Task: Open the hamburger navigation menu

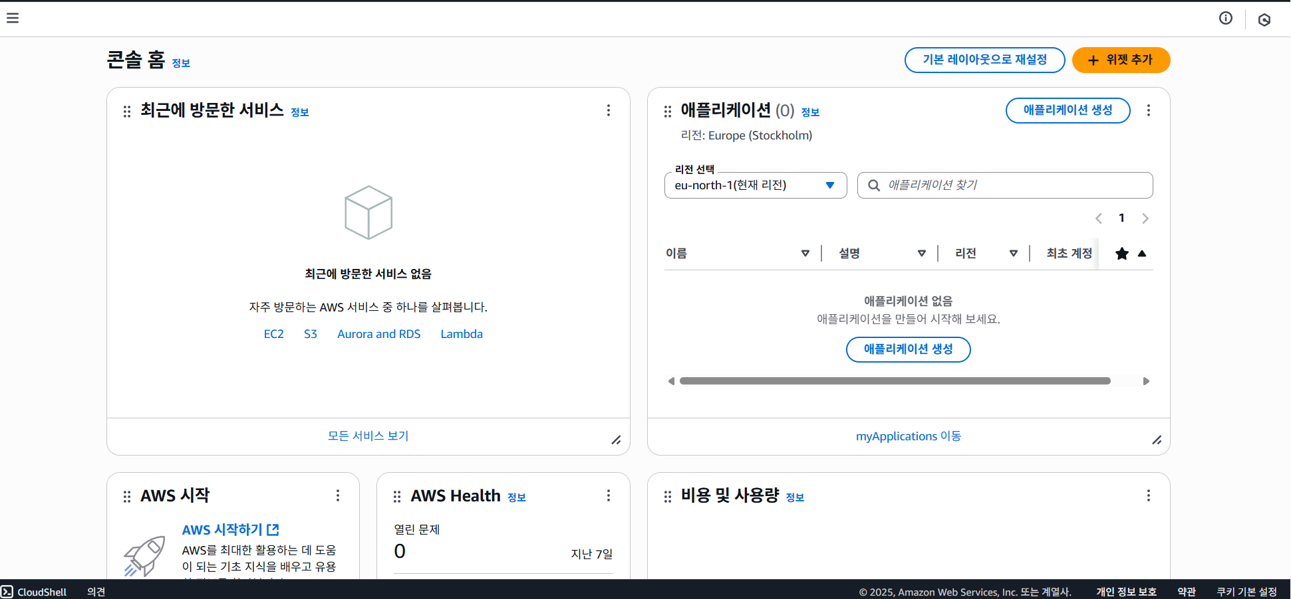Action: (13, 18)
